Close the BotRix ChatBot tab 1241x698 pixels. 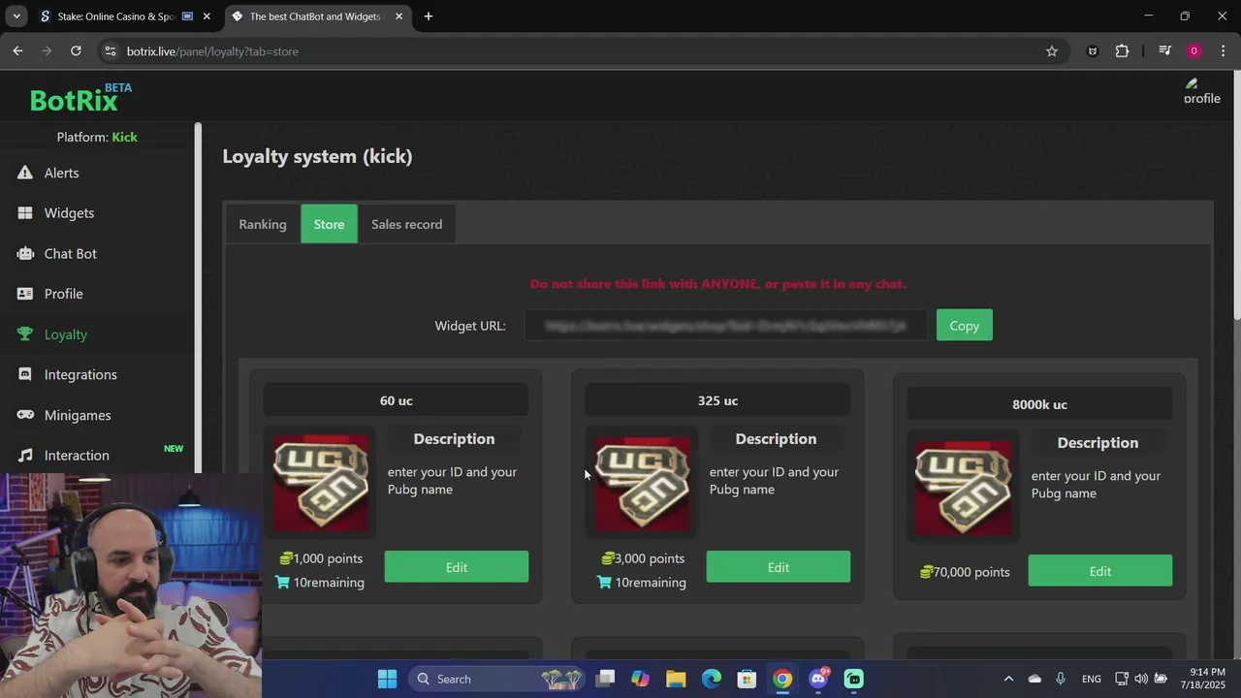click(398, 16)
